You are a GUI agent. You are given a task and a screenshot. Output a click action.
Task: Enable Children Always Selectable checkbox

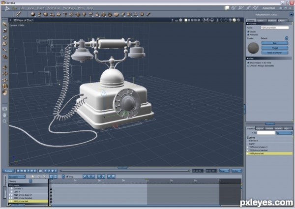tap(248, 66)
